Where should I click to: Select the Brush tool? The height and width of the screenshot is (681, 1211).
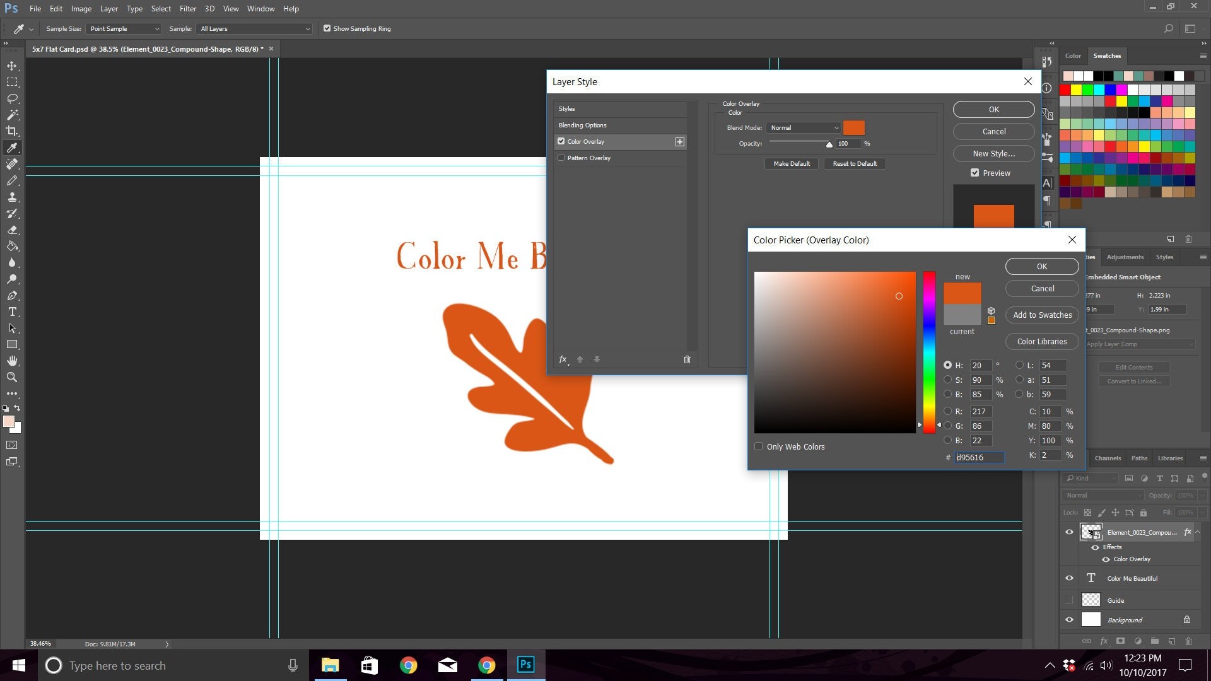tap(12, 180)
